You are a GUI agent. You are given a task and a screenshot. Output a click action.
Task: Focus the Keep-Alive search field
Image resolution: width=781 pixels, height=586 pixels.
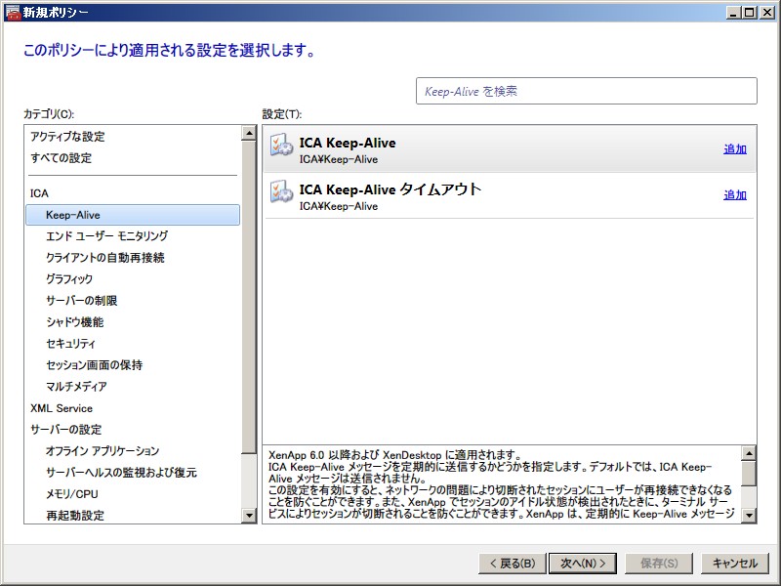tap(586, 91)
